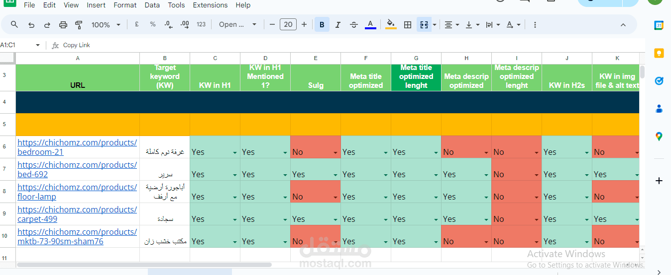Open the text wrapping menu
This screenshot has width=671, height=275.
[x=493, y=24]
